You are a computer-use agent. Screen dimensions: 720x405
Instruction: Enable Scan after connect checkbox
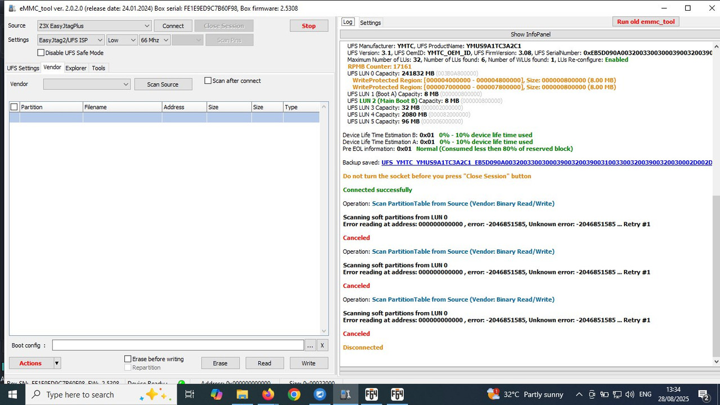(x=208, y=80)
